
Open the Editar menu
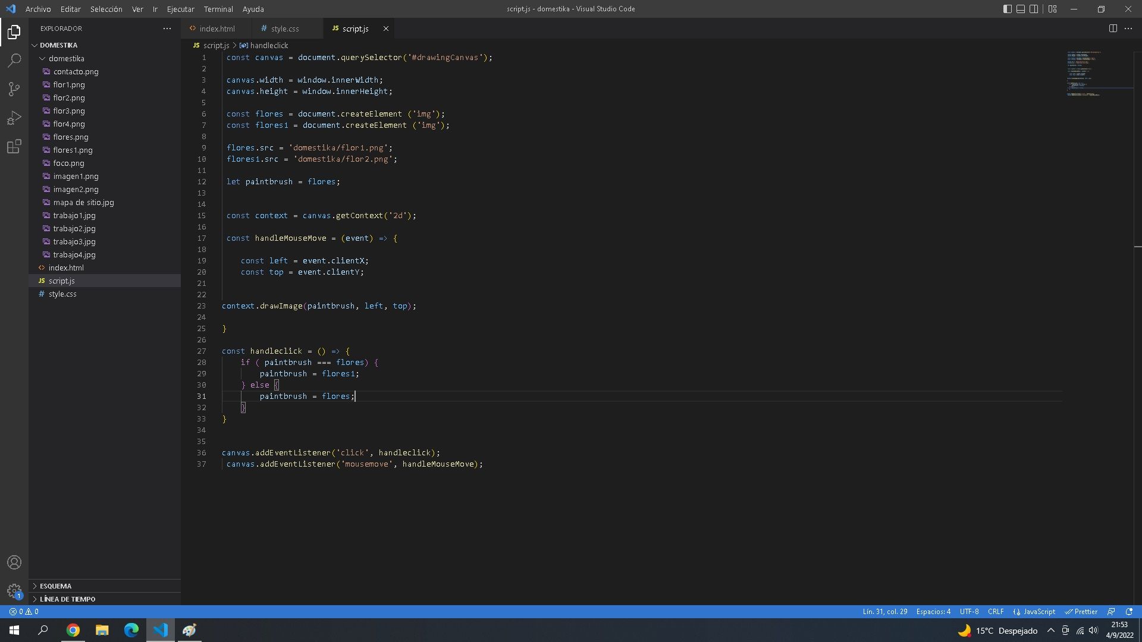(x=70, y=9)
